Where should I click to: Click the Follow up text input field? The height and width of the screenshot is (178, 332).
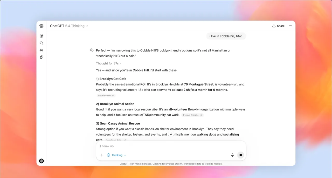tap(166, 146)
